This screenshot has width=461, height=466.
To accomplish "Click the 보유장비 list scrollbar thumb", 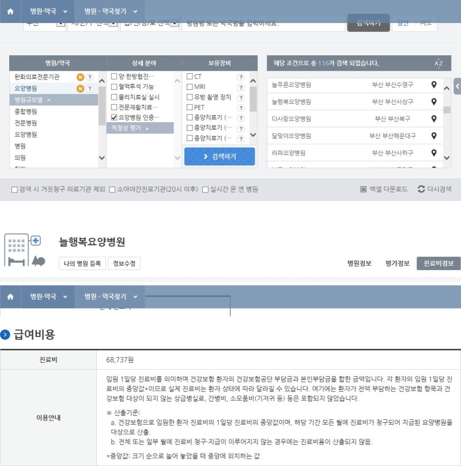I will (253, 99).
